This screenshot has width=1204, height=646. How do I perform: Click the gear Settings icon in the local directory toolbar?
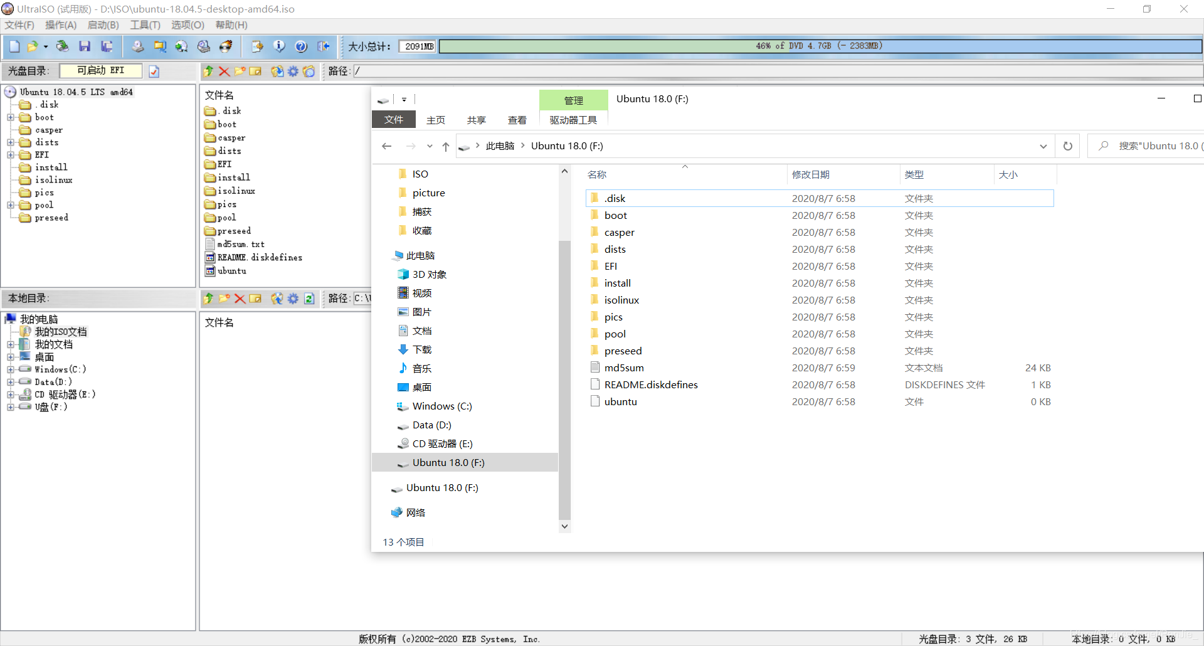pyautogui.click(x=293, y=299)
